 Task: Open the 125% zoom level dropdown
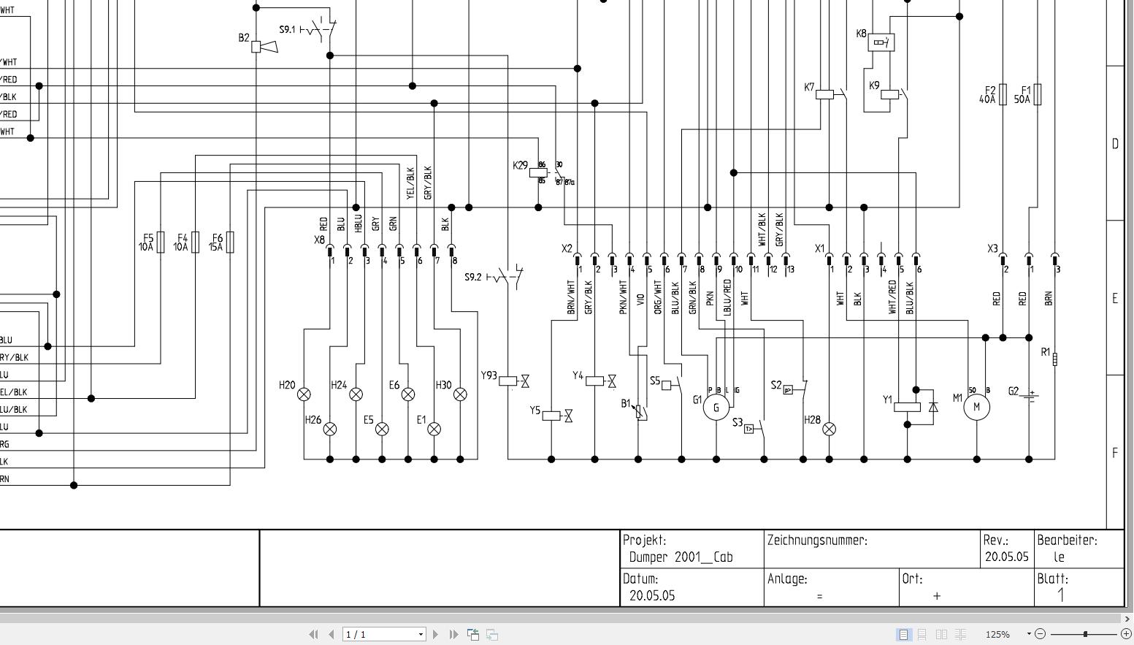pyautogui.click(x=1029, y=634)
